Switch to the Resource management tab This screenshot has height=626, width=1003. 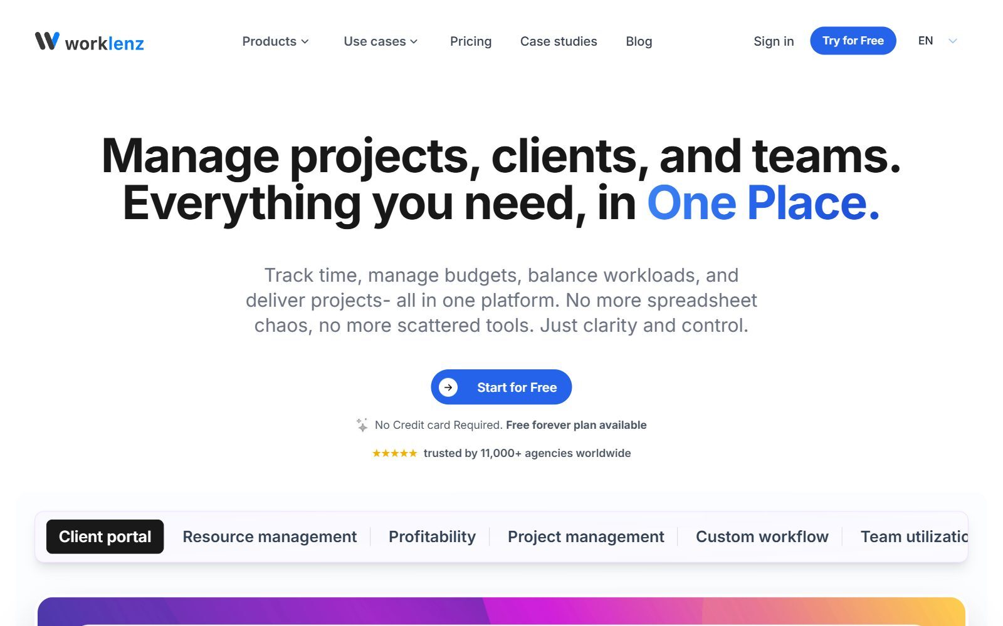270,536
